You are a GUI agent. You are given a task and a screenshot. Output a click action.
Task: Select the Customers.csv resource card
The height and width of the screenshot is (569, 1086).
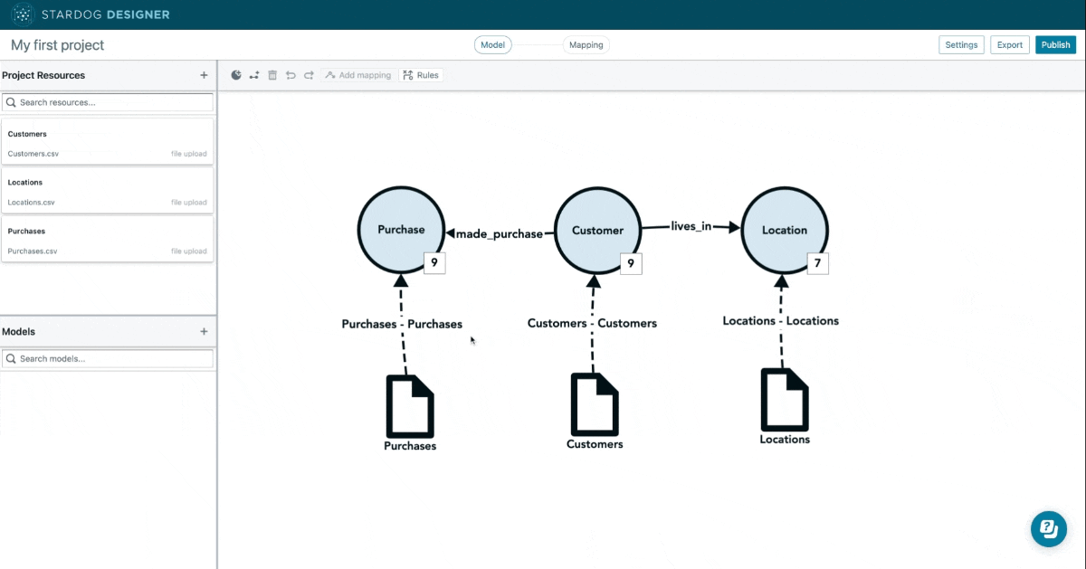(x=108, y=143)
